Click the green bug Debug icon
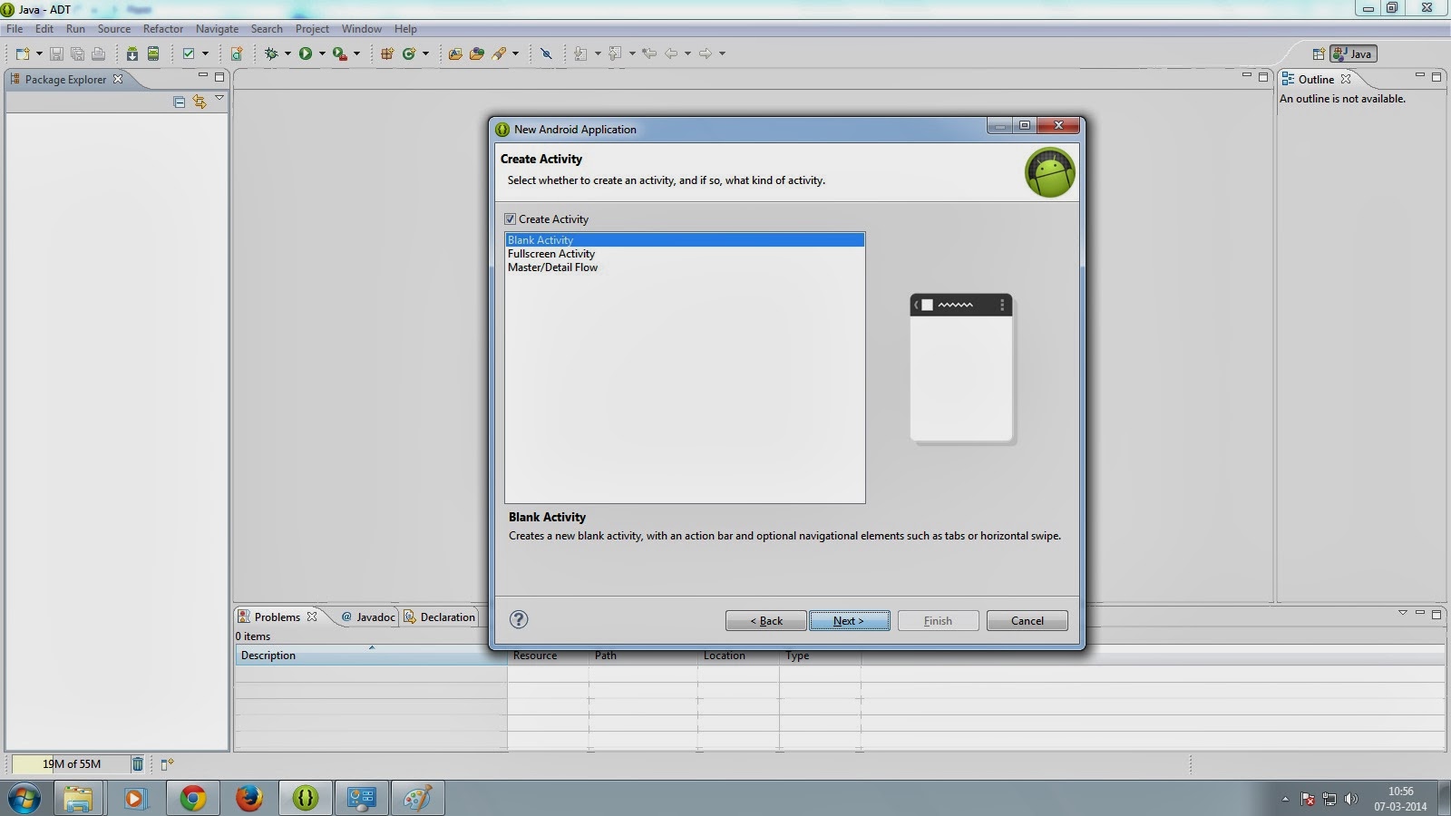Screen dimensions: 1451x816 tap(271, 53)
